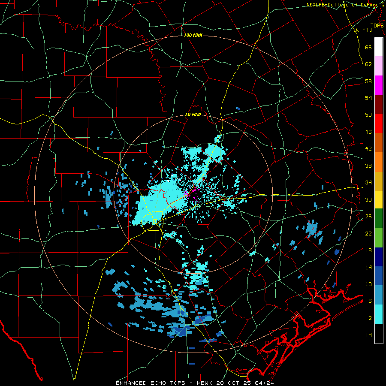Click the 58 legend scale value
The image size is (386, 386).
point(368,81)
